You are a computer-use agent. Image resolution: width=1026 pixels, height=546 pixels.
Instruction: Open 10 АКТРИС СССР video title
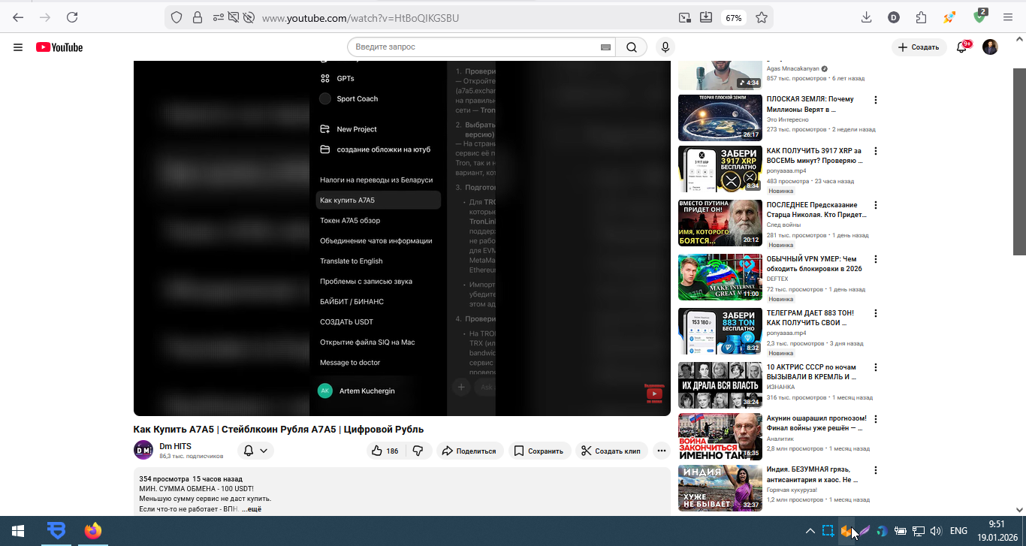pyautogui.click(x=812, y=372)
